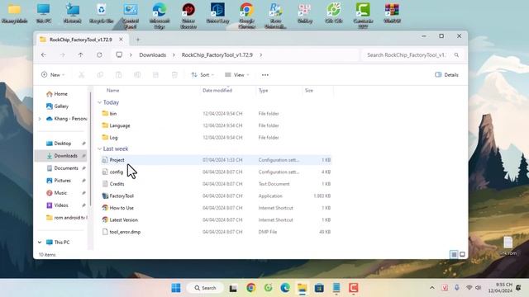Image resolution: width=529 pixels, height=297 pixels.
Task: Open WinRAR desktop shortcut
Action: point(392,13)
